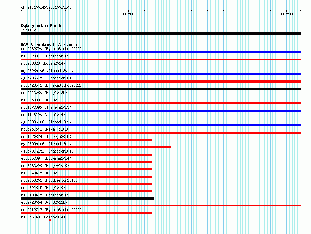The width and height of the screenshot is (311, 234).
Task: Open variant nsv1070824 (Thareja2015)
Action: pyautogui.click(x=46, y=136)
